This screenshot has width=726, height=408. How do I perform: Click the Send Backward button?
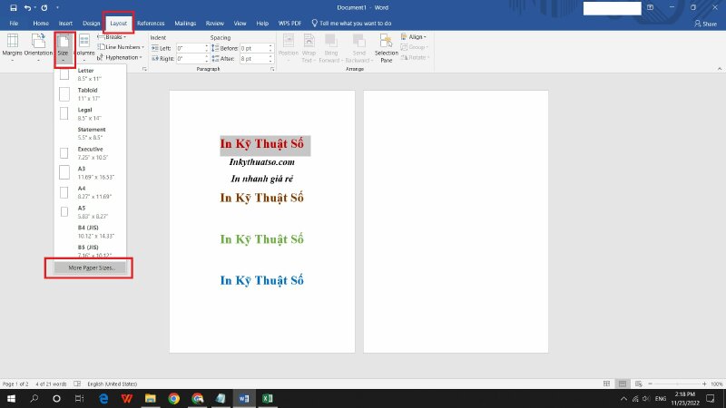(358, 48)
